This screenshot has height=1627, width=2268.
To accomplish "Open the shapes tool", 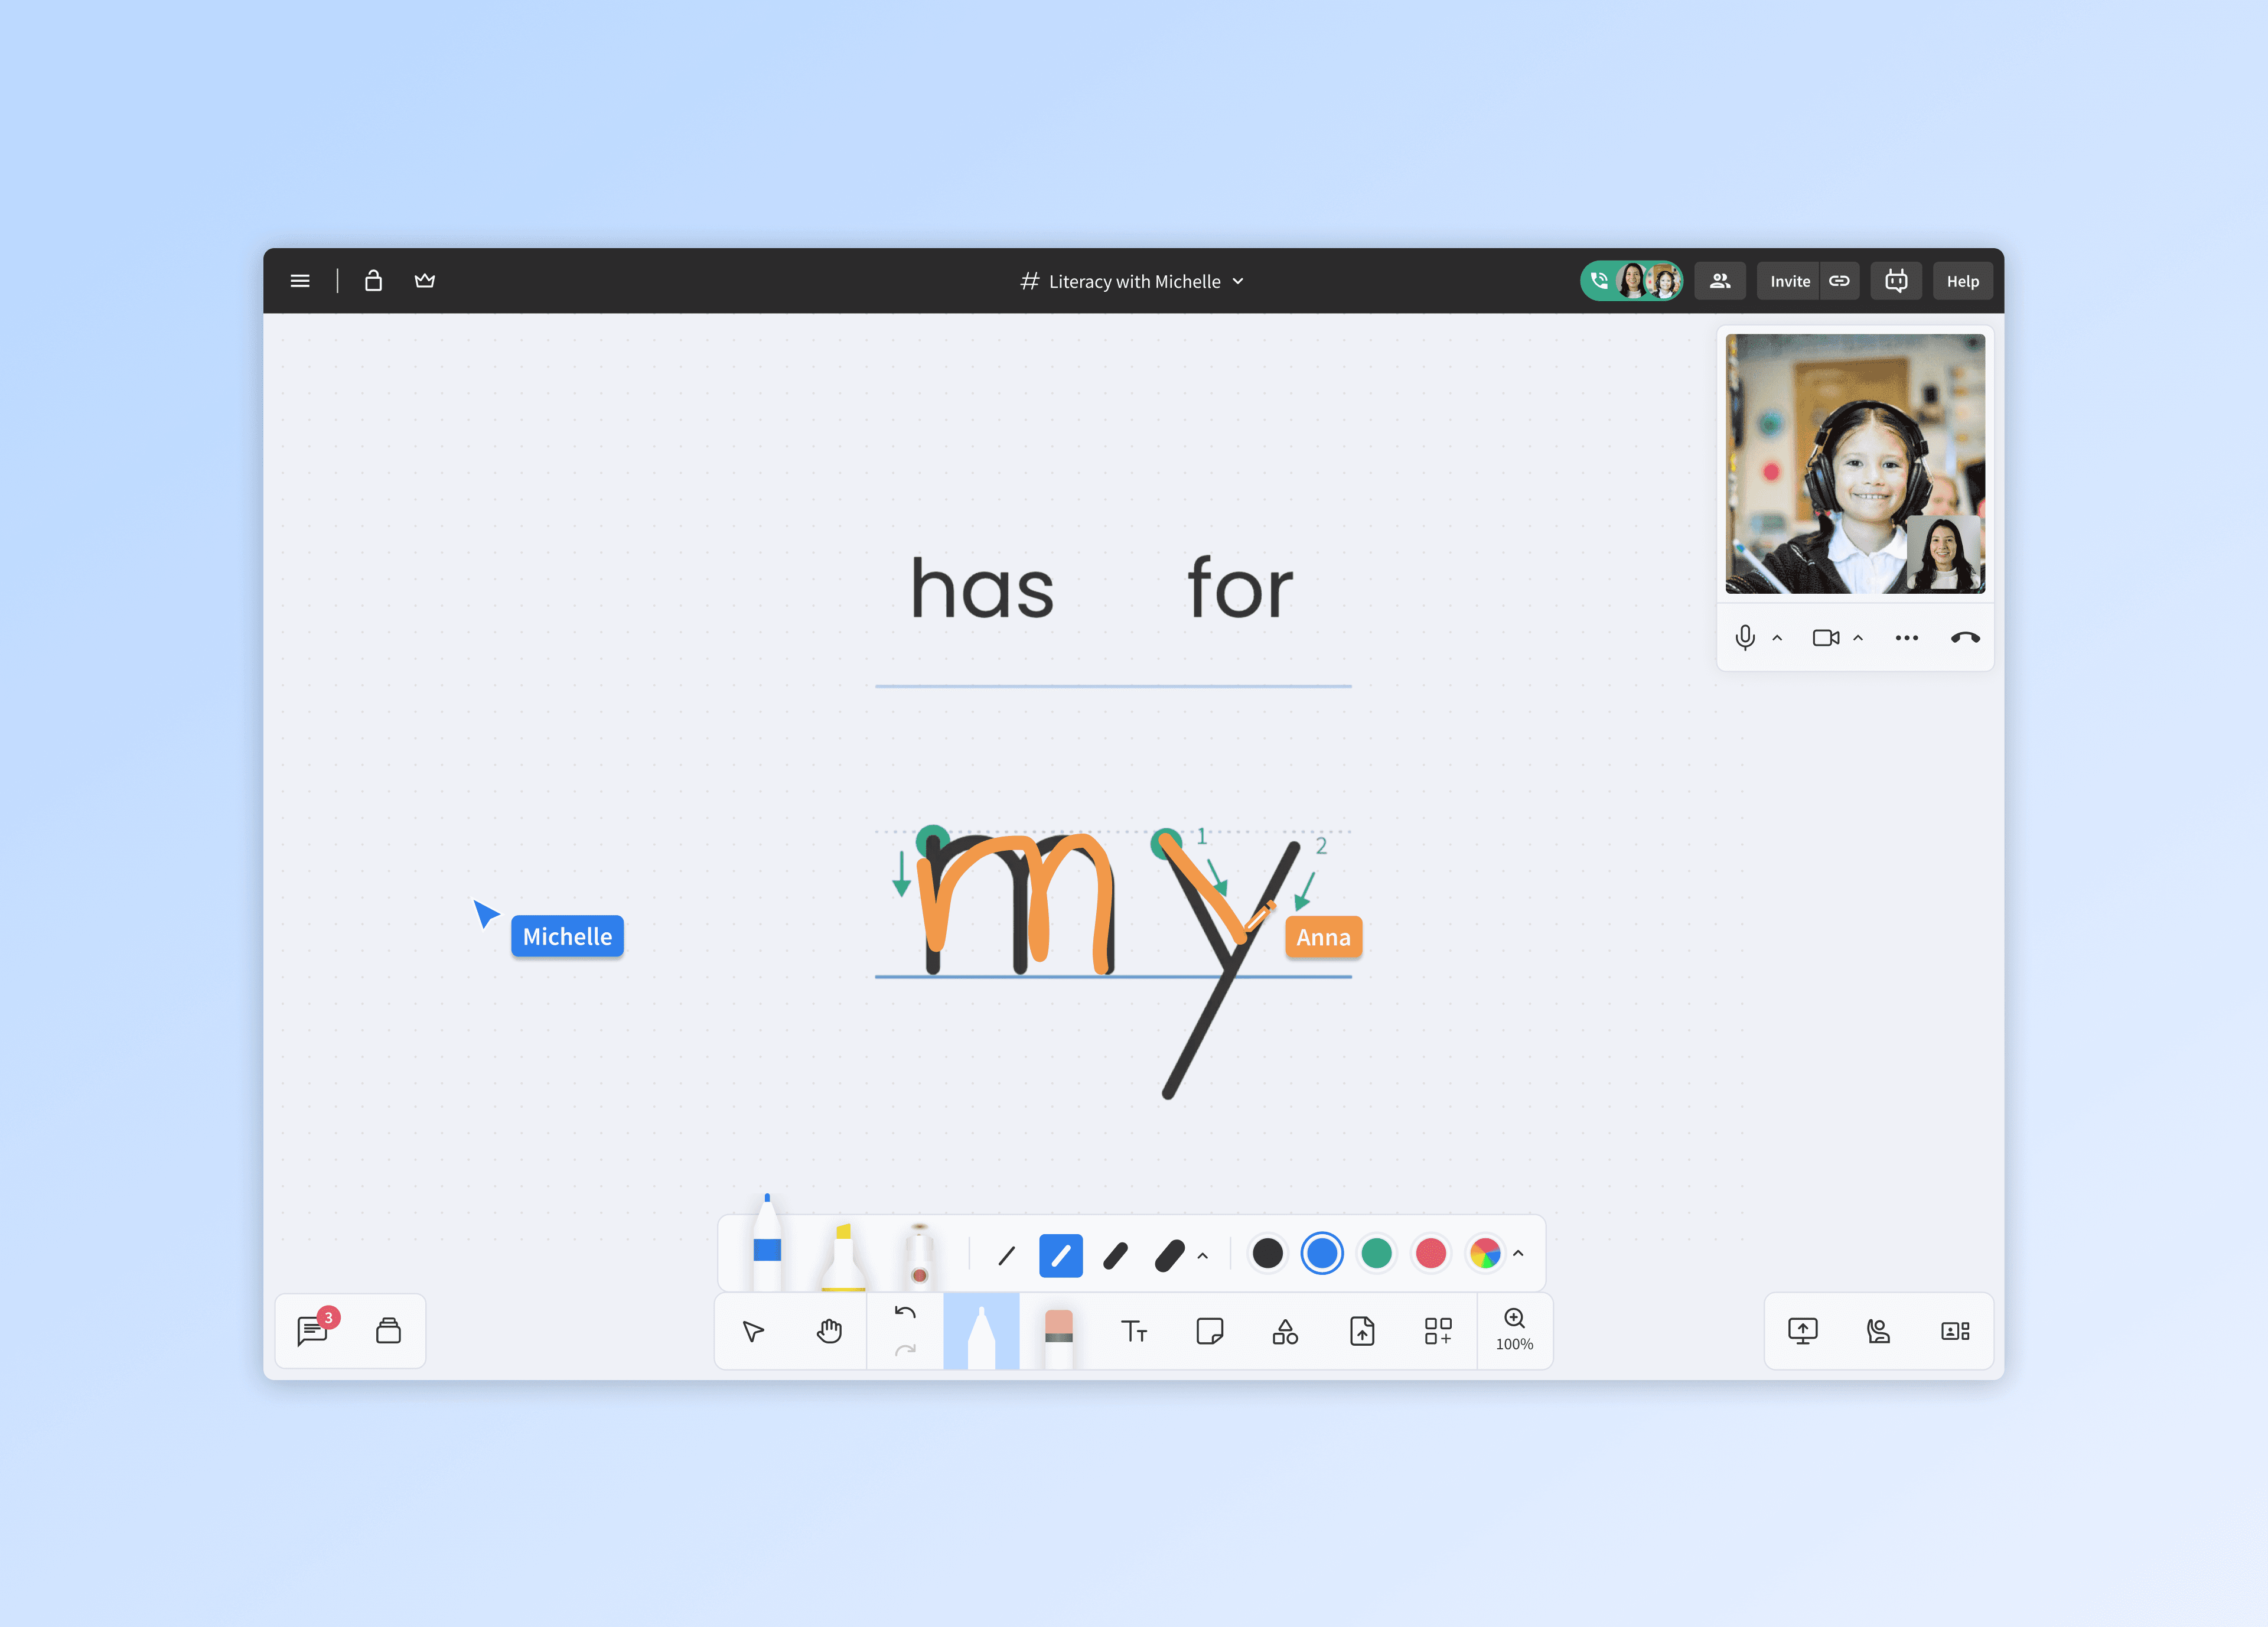I will (x=1285, y=1331).
